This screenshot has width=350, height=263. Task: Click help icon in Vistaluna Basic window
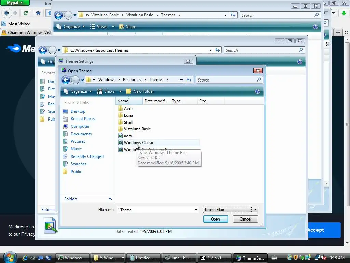click(315, 27)
